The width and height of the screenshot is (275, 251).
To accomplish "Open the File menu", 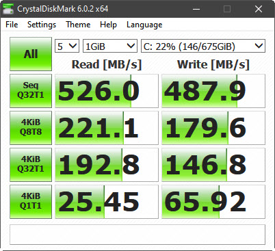I will tap(12, 25).
